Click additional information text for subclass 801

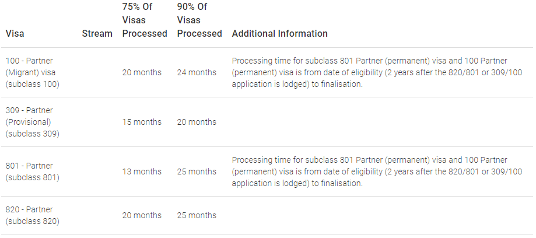(377, 171)
